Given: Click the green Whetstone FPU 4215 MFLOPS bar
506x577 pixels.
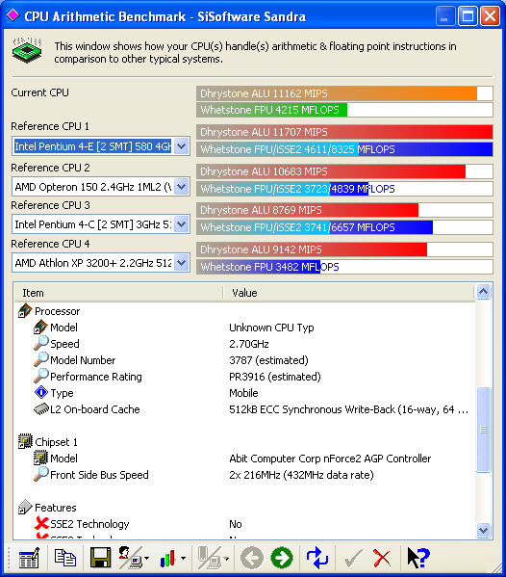Looking at the screenshot, I should coord(344,110).
